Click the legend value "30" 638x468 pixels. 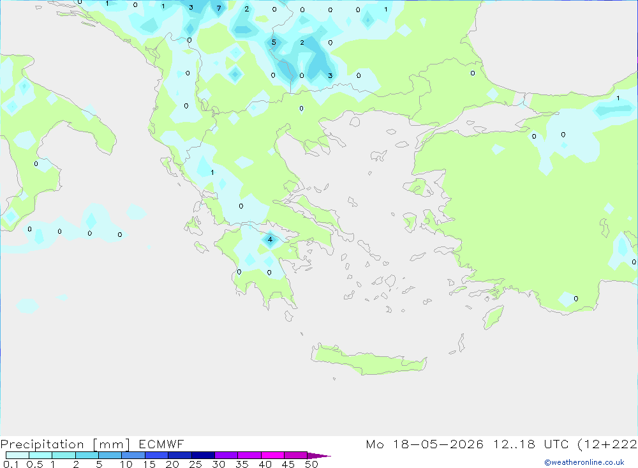[218, 464]
